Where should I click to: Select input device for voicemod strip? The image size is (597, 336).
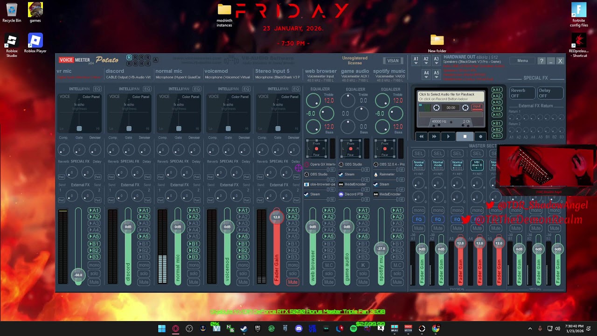pyautogui.click(x=228, y=77)
